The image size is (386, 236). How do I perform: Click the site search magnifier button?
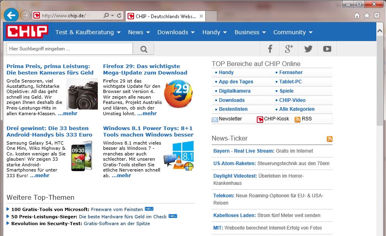144,49
